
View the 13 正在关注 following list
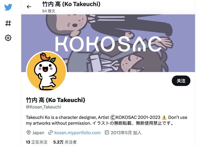[37, 142]
